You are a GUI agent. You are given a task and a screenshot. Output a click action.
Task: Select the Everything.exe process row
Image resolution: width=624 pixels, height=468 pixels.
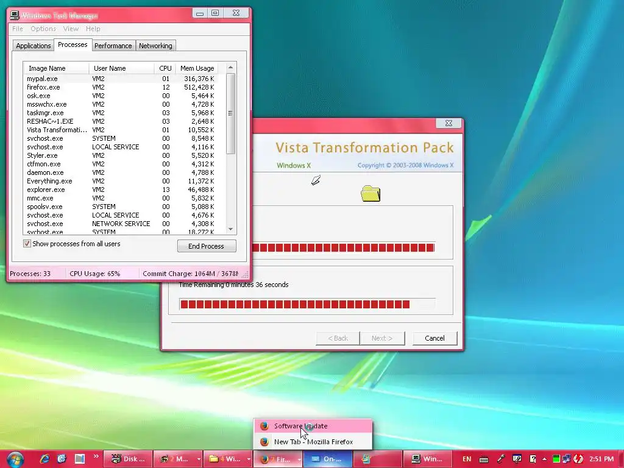[x=121, y=180]
